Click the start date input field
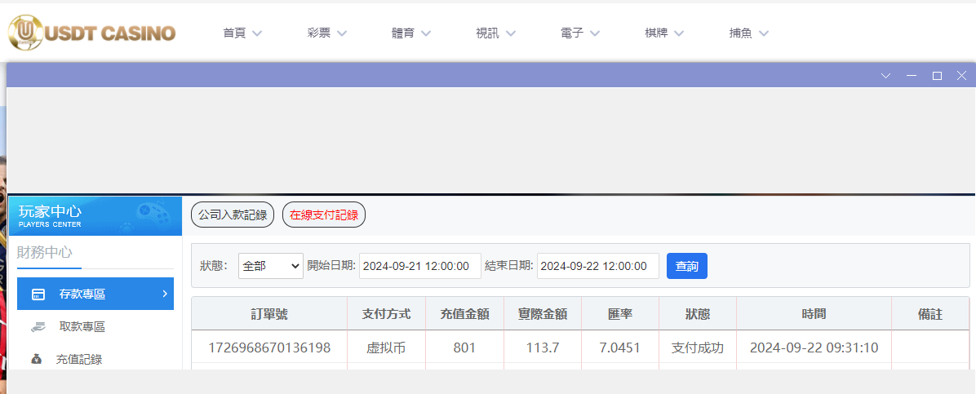Image resolution: width=976 pixels, height=394 pixels. point(419,266)
